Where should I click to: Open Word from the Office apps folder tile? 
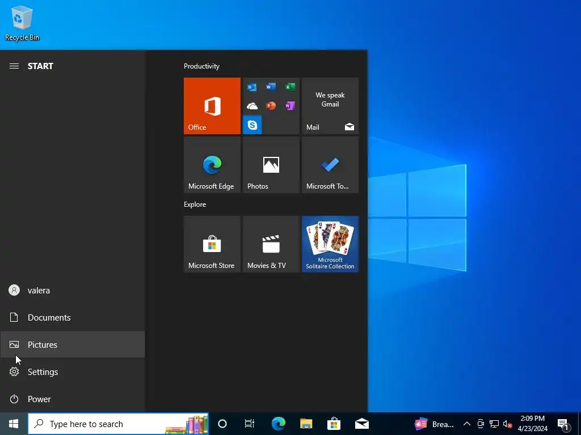point(271,87)
